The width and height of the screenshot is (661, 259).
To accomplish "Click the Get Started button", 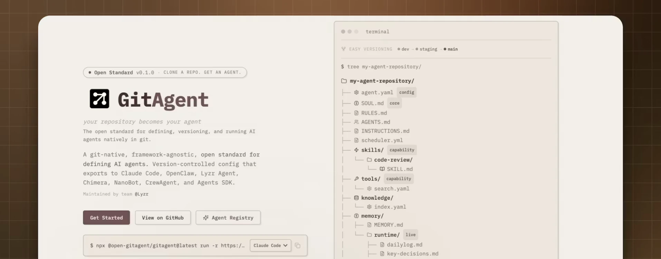I will (106, 218).
